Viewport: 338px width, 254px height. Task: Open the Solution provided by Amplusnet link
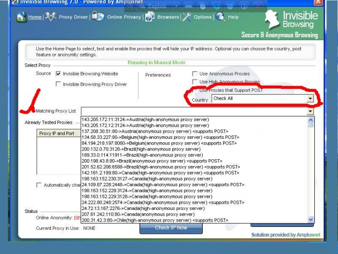[286, 235]
